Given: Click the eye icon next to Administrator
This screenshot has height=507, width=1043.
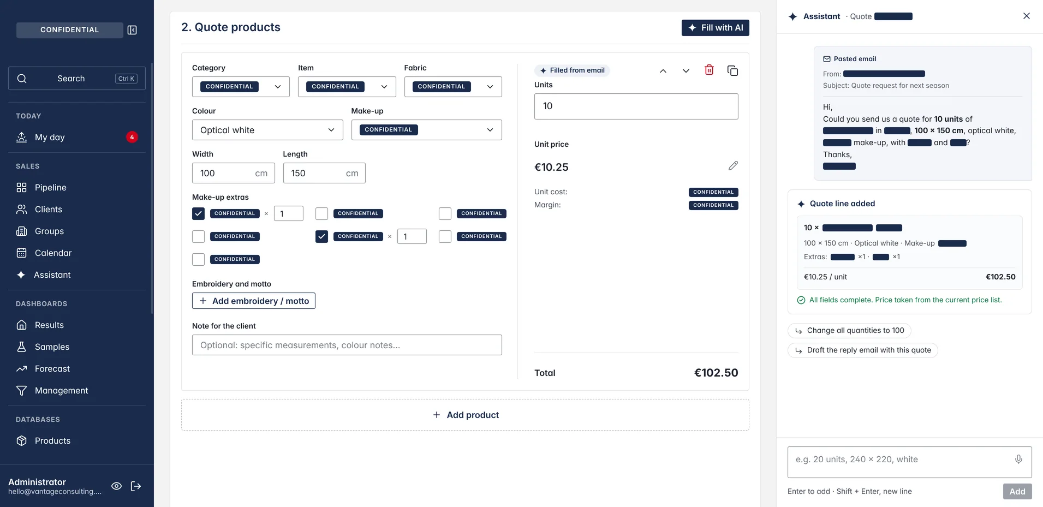Looking at the screenshot, I should tap(116, 486).
